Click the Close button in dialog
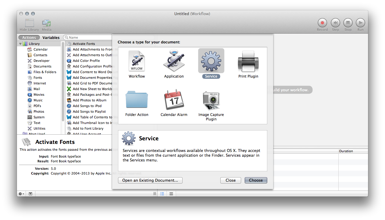Screen dimensions: 385x220 click(230, 180)
